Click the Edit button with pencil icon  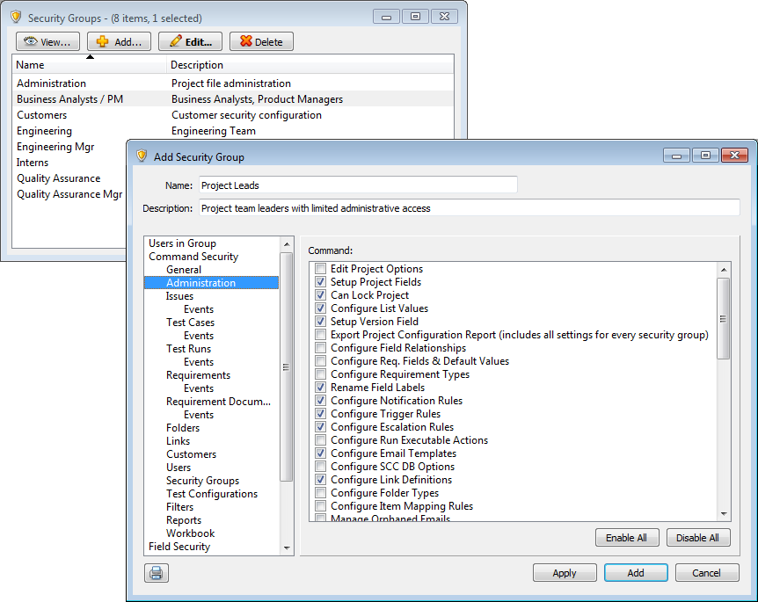pos(191,41)
